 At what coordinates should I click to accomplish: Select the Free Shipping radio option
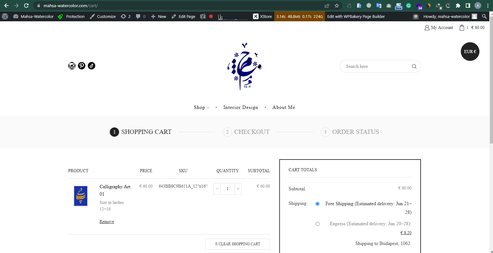pos(317,204)
